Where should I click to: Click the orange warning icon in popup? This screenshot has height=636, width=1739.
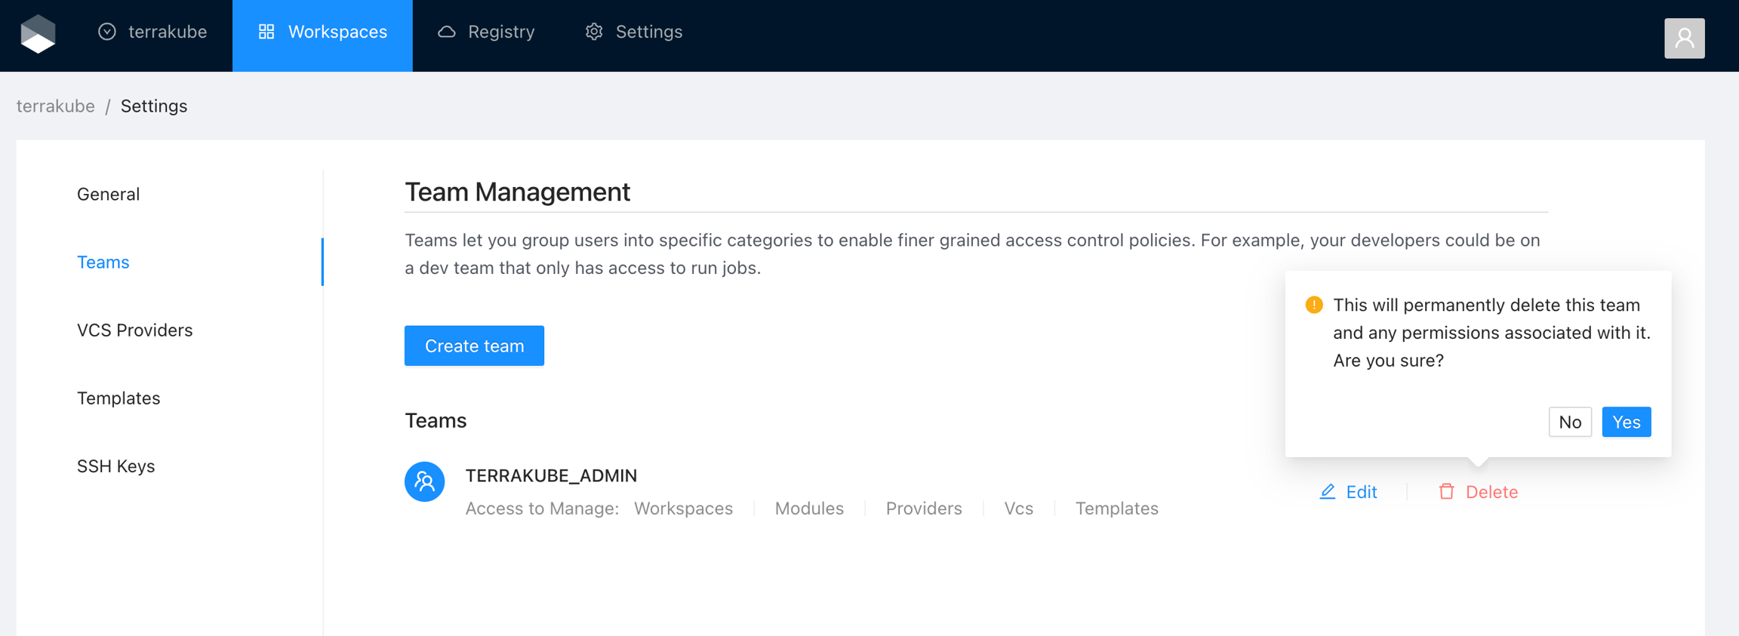click(x=1313, y=305)
